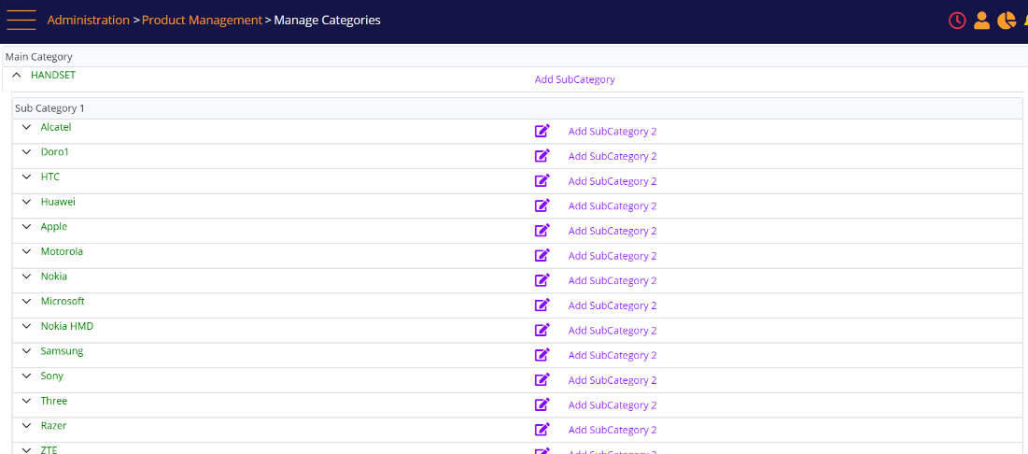
Task: Select the HANDSET category name
Action: (53, 76)
